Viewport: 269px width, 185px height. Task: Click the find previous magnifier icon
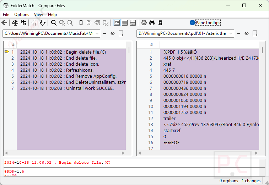point(70,23)
